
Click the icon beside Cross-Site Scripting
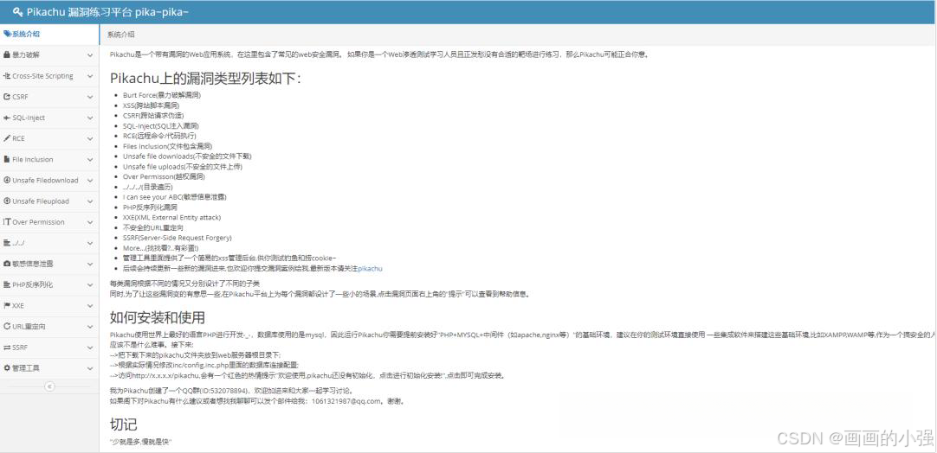[x=7, y=76]
